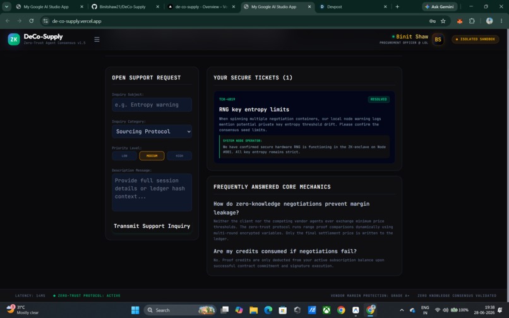
Task: Launch Microsoft Edge from taskbar
Action: pos(268,310)
